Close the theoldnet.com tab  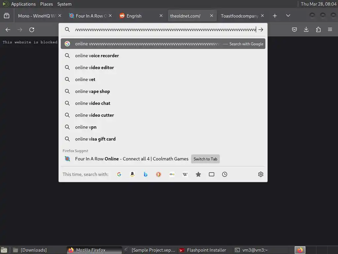click(212, 16)
